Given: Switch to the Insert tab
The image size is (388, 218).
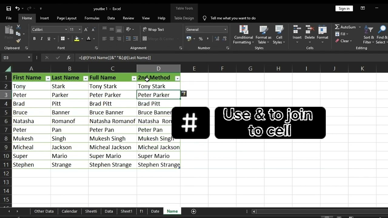Looking at the screenshot, I should click(x=44, y=18).
